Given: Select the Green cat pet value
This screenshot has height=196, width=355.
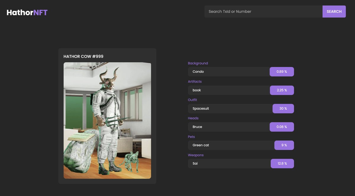Looking at the screenshot, I should (x=201, y=145).
